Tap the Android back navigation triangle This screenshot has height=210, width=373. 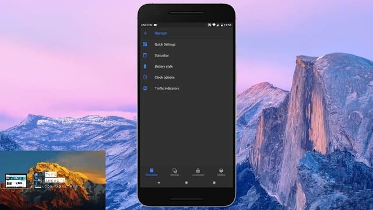[159, 183]
